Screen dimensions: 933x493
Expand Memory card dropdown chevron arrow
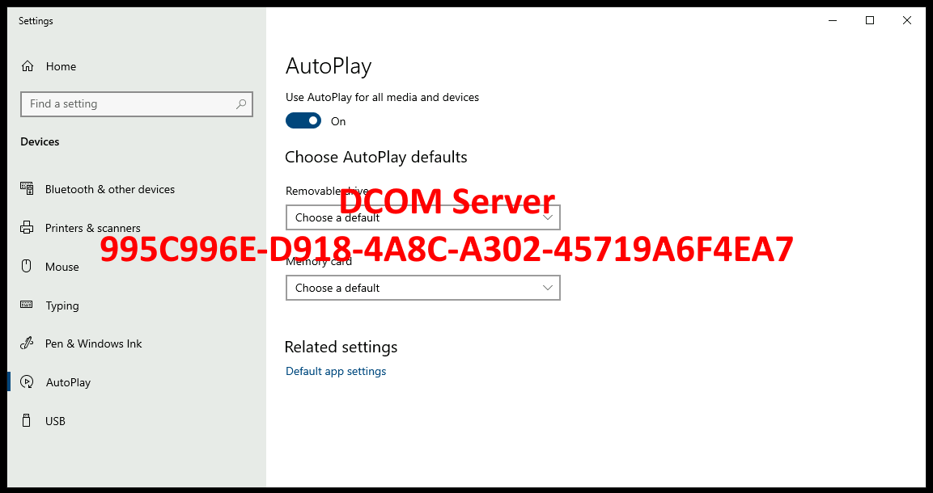548,288
